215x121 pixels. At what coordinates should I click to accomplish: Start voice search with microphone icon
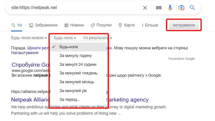(170, 8)
